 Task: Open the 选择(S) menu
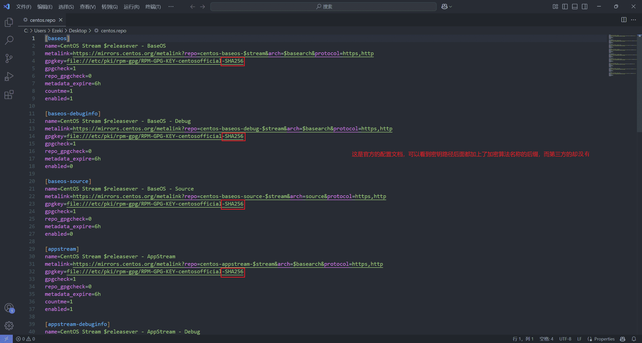click(66, 7)
